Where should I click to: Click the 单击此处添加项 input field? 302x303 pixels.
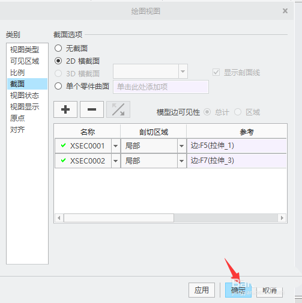[161, 87]
